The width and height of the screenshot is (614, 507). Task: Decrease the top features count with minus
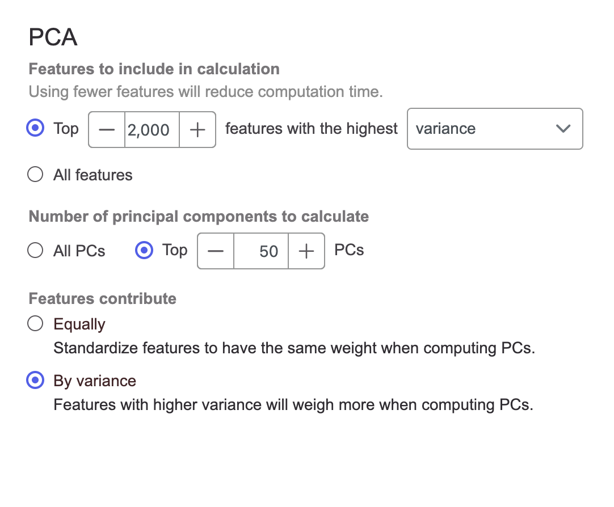(x=107, y=130)
